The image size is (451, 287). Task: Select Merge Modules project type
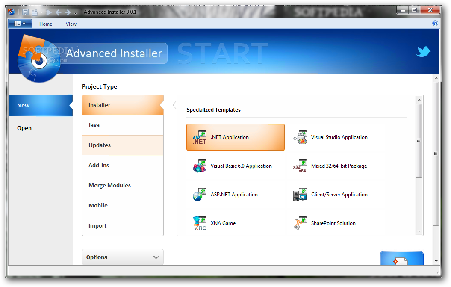coord(123,186)
